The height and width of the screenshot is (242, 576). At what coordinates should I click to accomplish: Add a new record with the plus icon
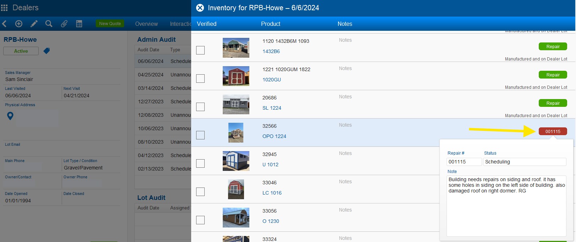click(x=19, y=24)
